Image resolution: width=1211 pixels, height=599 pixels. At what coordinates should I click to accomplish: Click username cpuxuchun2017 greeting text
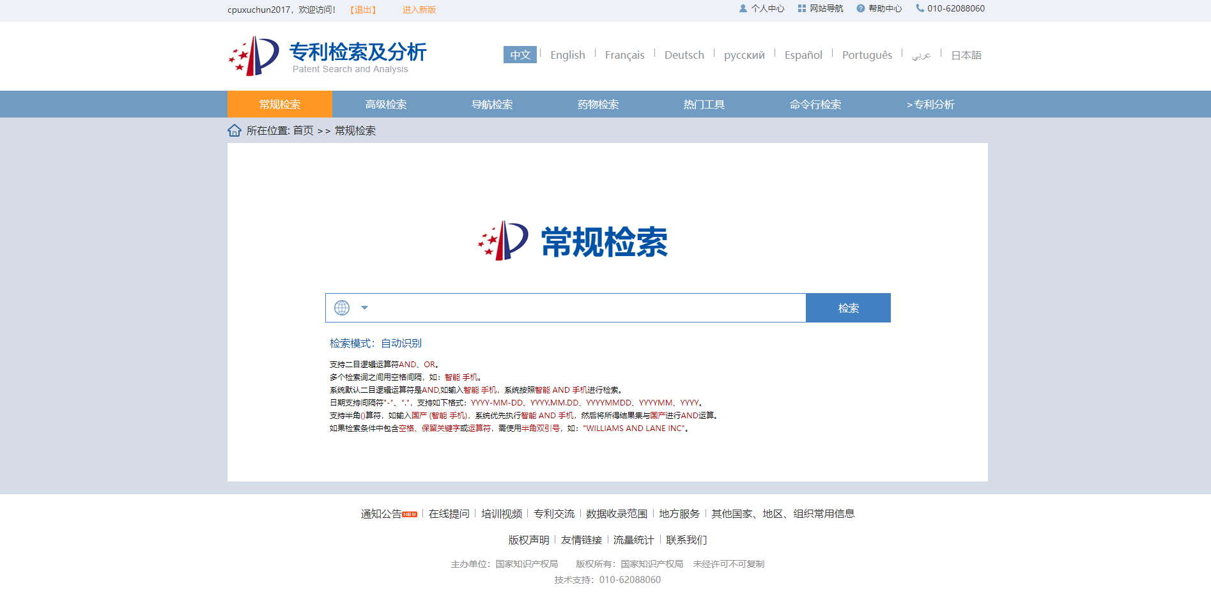(x=281, y=10)
